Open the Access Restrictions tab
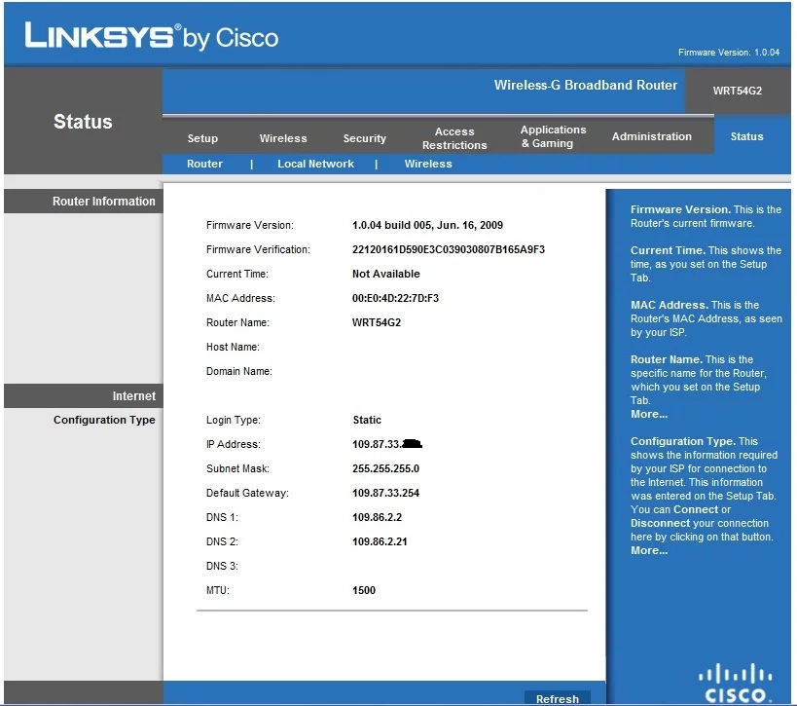Viewport: 797px width, 706px height. coord(454,138)
